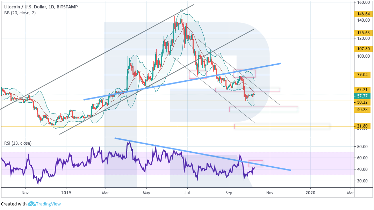Click the pink rectangle in the RSI panel
The width and height of the screenshot is (374, 210).
[x=256, y=163]
